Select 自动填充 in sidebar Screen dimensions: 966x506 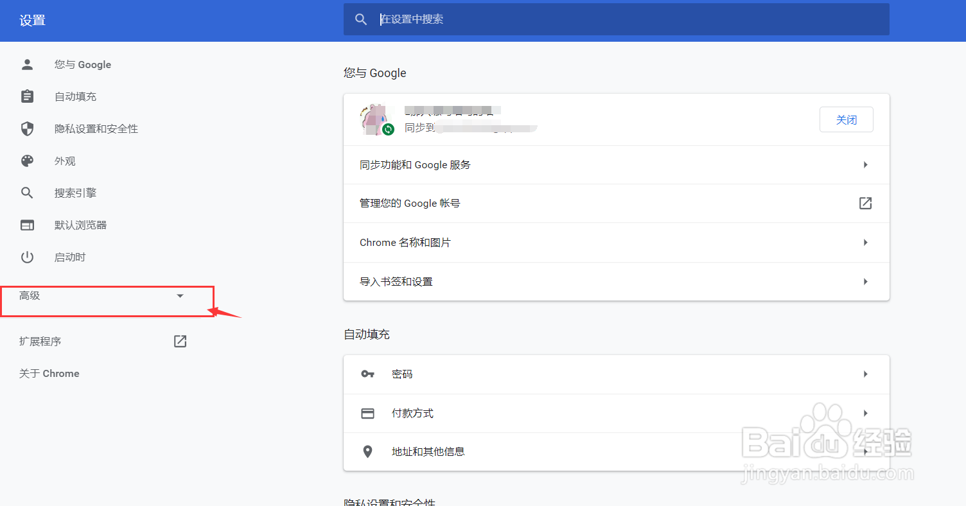(x=75, y=96)
